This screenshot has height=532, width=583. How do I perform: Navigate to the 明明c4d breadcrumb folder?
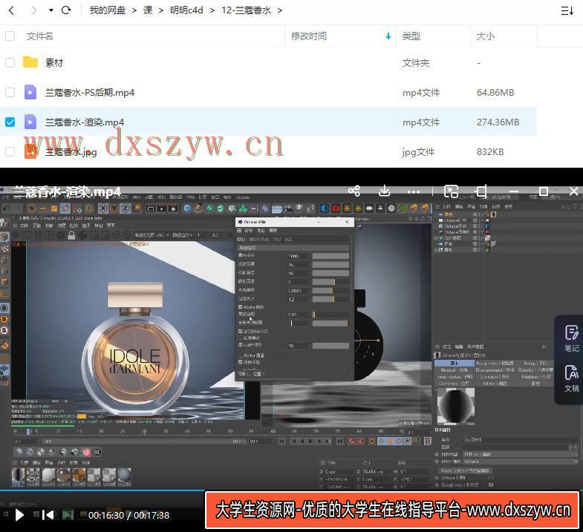tap(186, 10)
